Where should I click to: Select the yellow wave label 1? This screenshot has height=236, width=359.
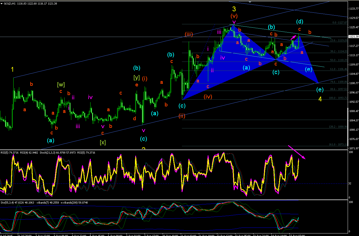point(12,69)
